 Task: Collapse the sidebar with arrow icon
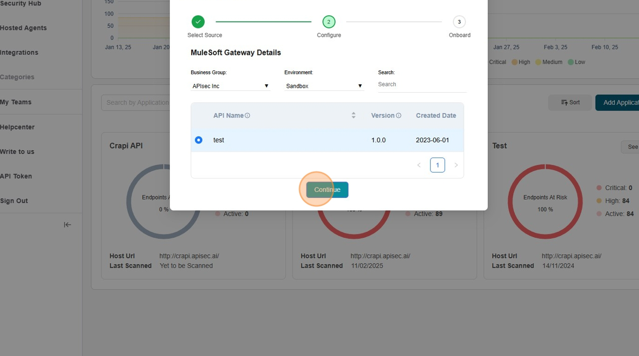pos(67,225)
